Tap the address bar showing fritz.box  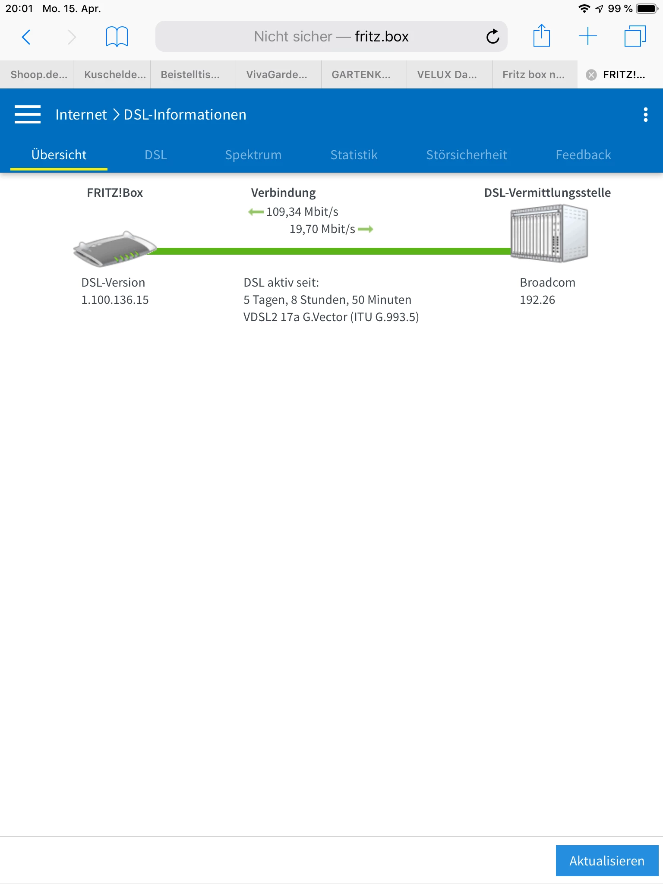pyautogui.click(x=331, y=36)
